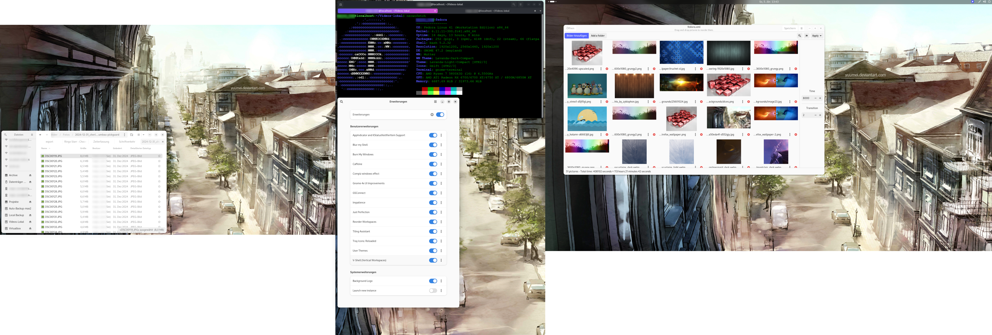Click the Bilder hinzufügen button

[x=577, y=36]
